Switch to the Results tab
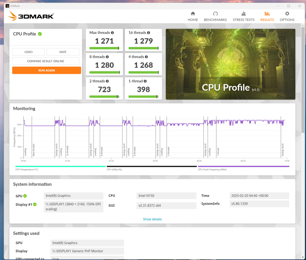Image resolution: width=306 pixels, height=260 pixels. click(x=267, y=16)
